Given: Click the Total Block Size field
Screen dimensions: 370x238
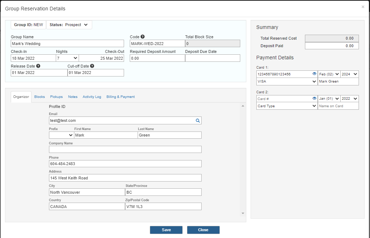Looking at the screenshot, I should [213, 43].
